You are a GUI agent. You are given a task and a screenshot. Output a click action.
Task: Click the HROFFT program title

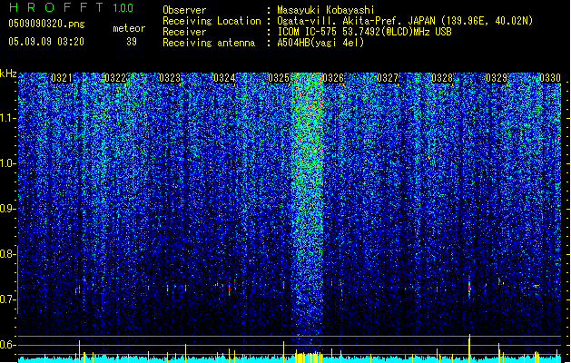56,7
